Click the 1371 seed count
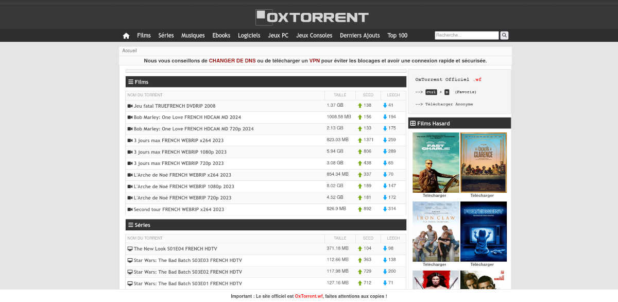This screenshot has height=302, width=618. coord(368,140)
